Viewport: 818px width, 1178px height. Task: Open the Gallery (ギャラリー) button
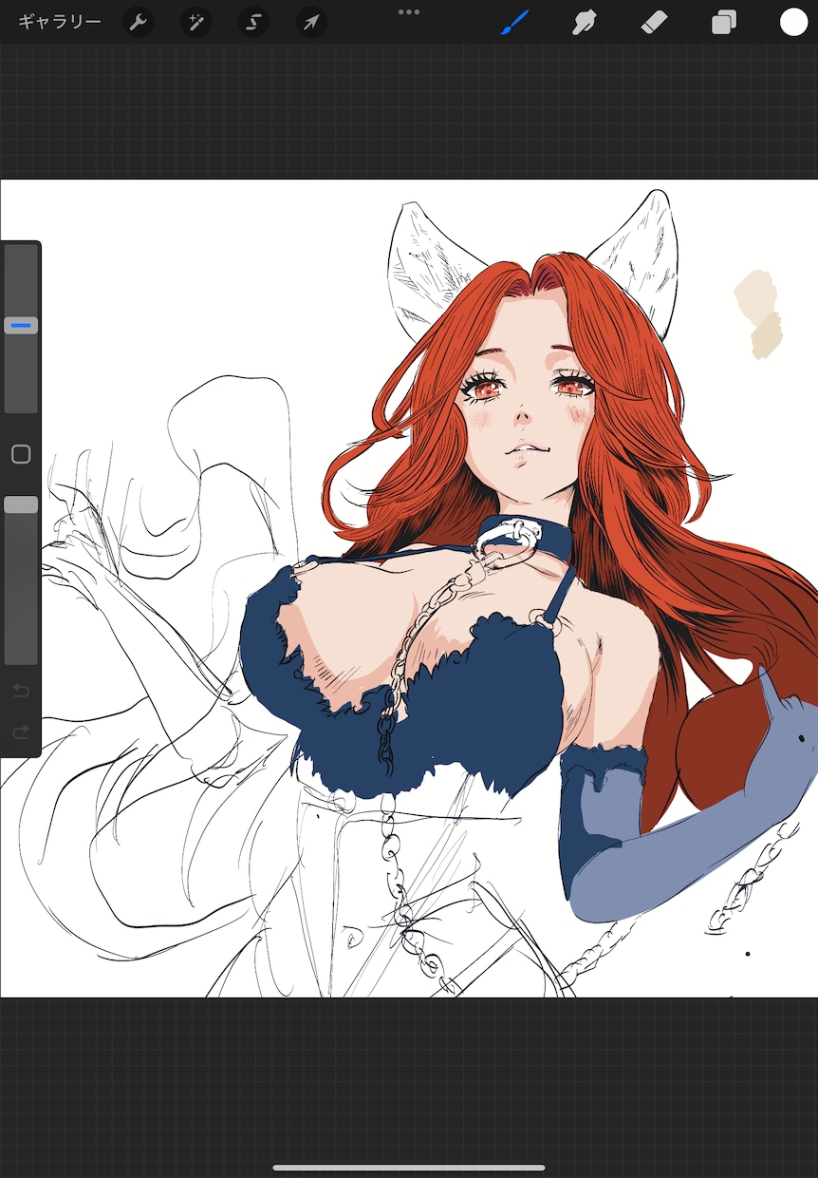pos(59,22)
